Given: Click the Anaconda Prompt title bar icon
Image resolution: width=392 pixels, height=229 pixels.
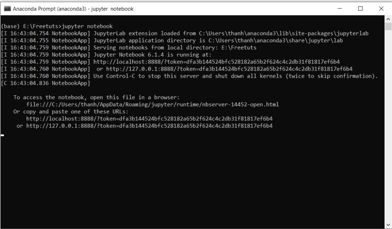Looking at the screenshot, I should point(7,9).
